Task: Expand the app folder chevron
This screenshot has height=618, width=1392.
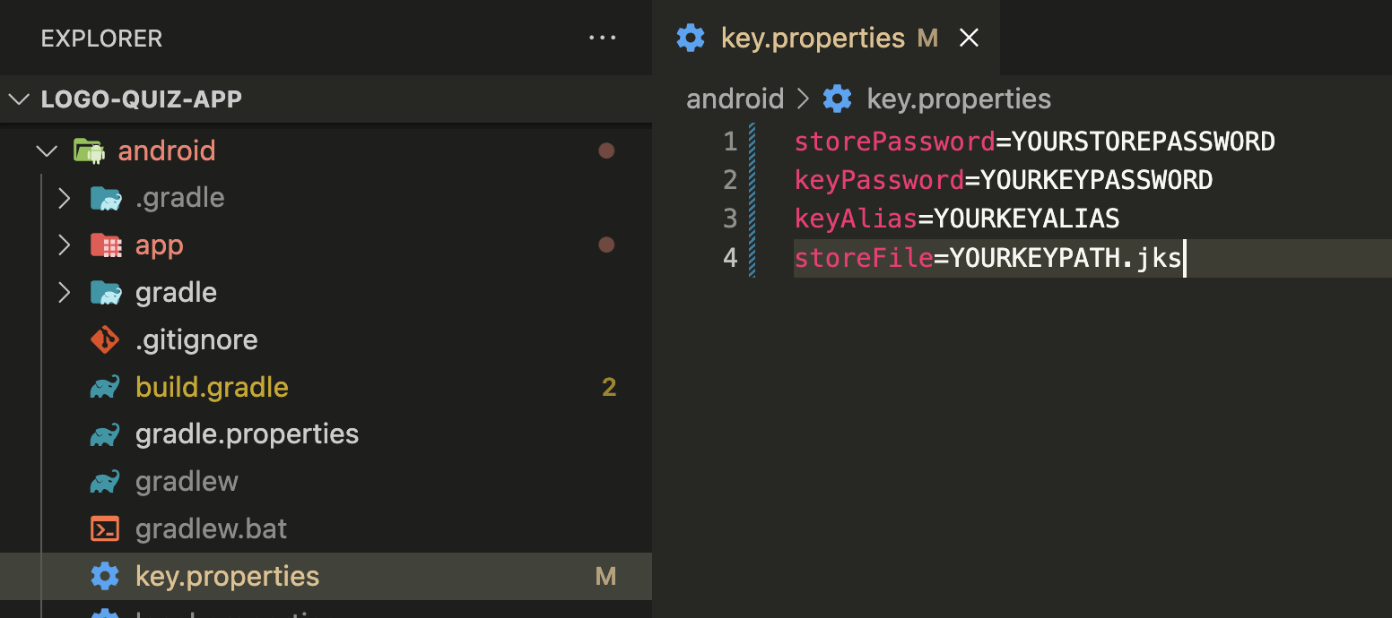Action: [64, 245]
